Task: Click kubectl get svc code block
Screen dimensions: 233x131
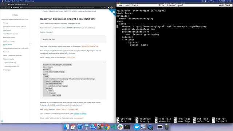Action: coord(73,39)
